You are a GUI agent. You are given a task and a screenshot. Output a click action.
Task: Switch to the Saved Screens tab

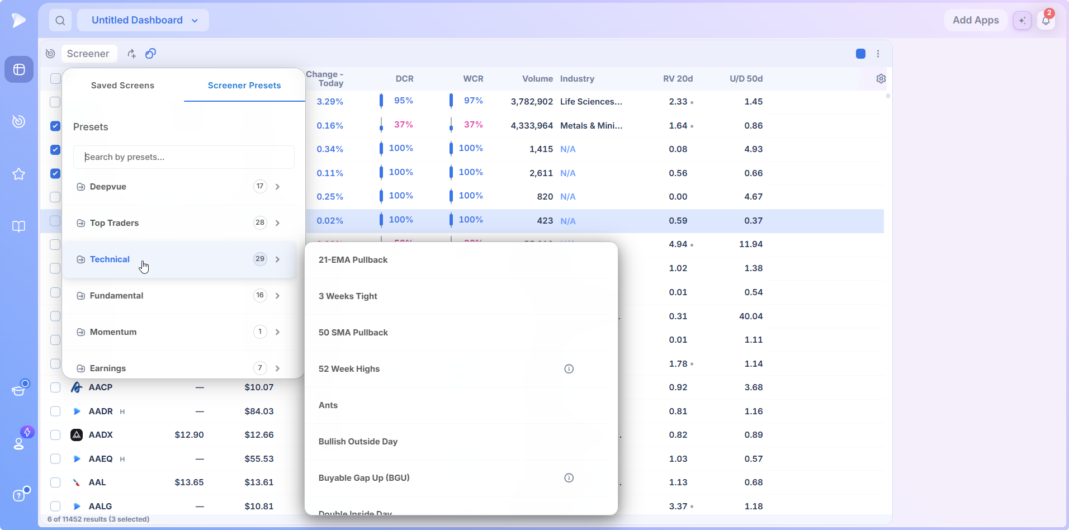(x=122, y=86)
